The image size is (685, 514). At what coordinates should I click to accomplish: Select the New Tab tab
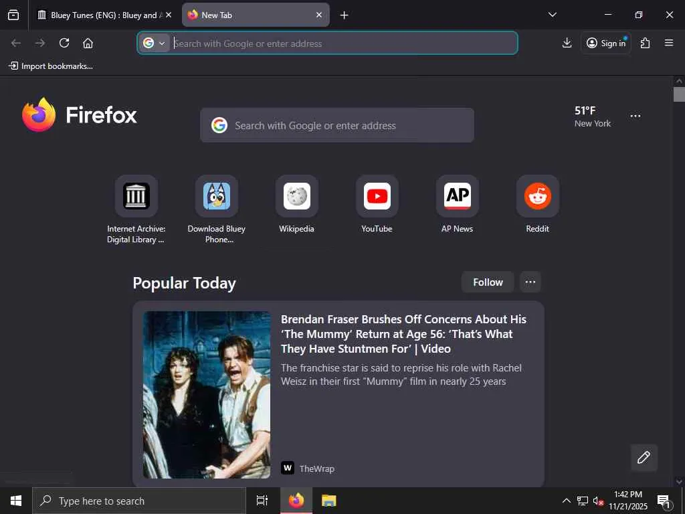256,15
